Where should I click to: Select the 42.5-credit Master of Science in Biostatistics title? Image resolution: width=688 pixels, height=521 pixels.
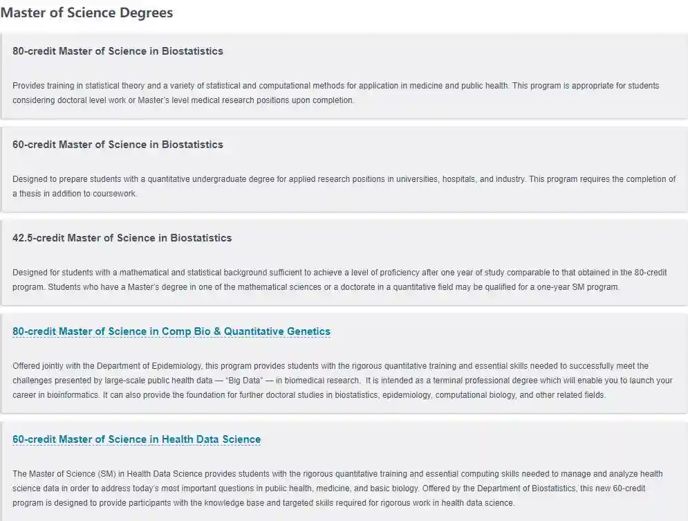(x=122, y=238)
